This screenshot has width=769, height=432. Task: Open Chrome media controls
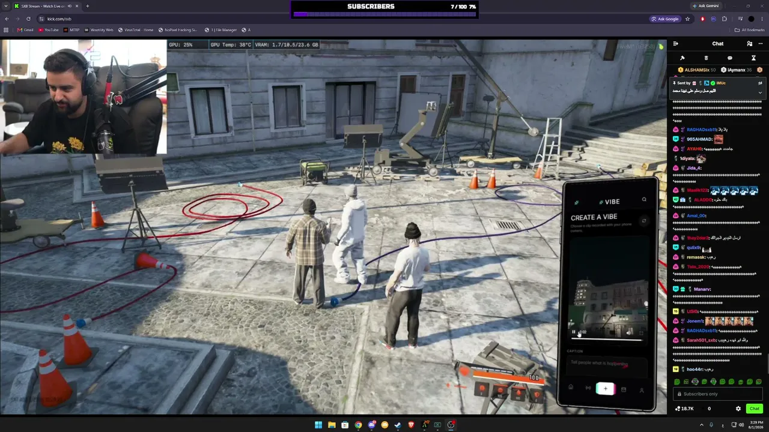coord(740,19)
